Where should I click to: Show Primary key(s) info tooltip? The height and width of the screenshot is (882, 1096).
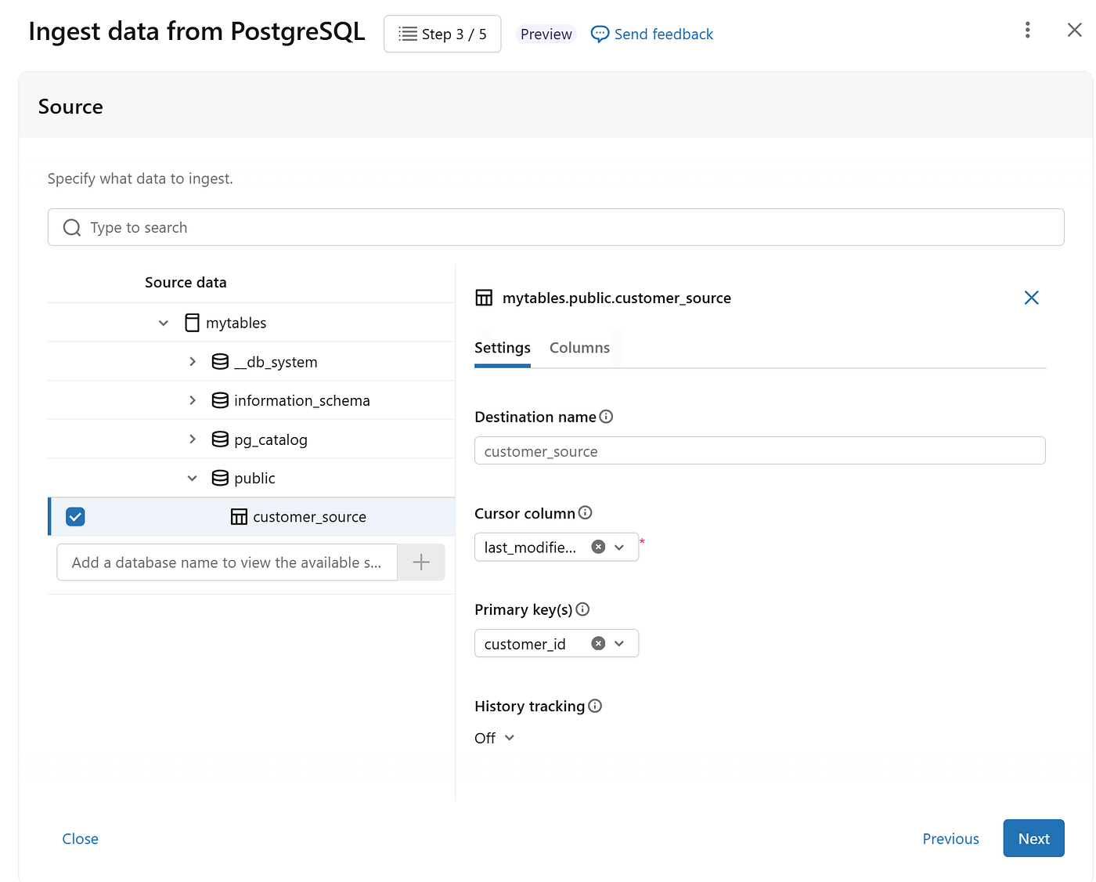tap(582, 609)
